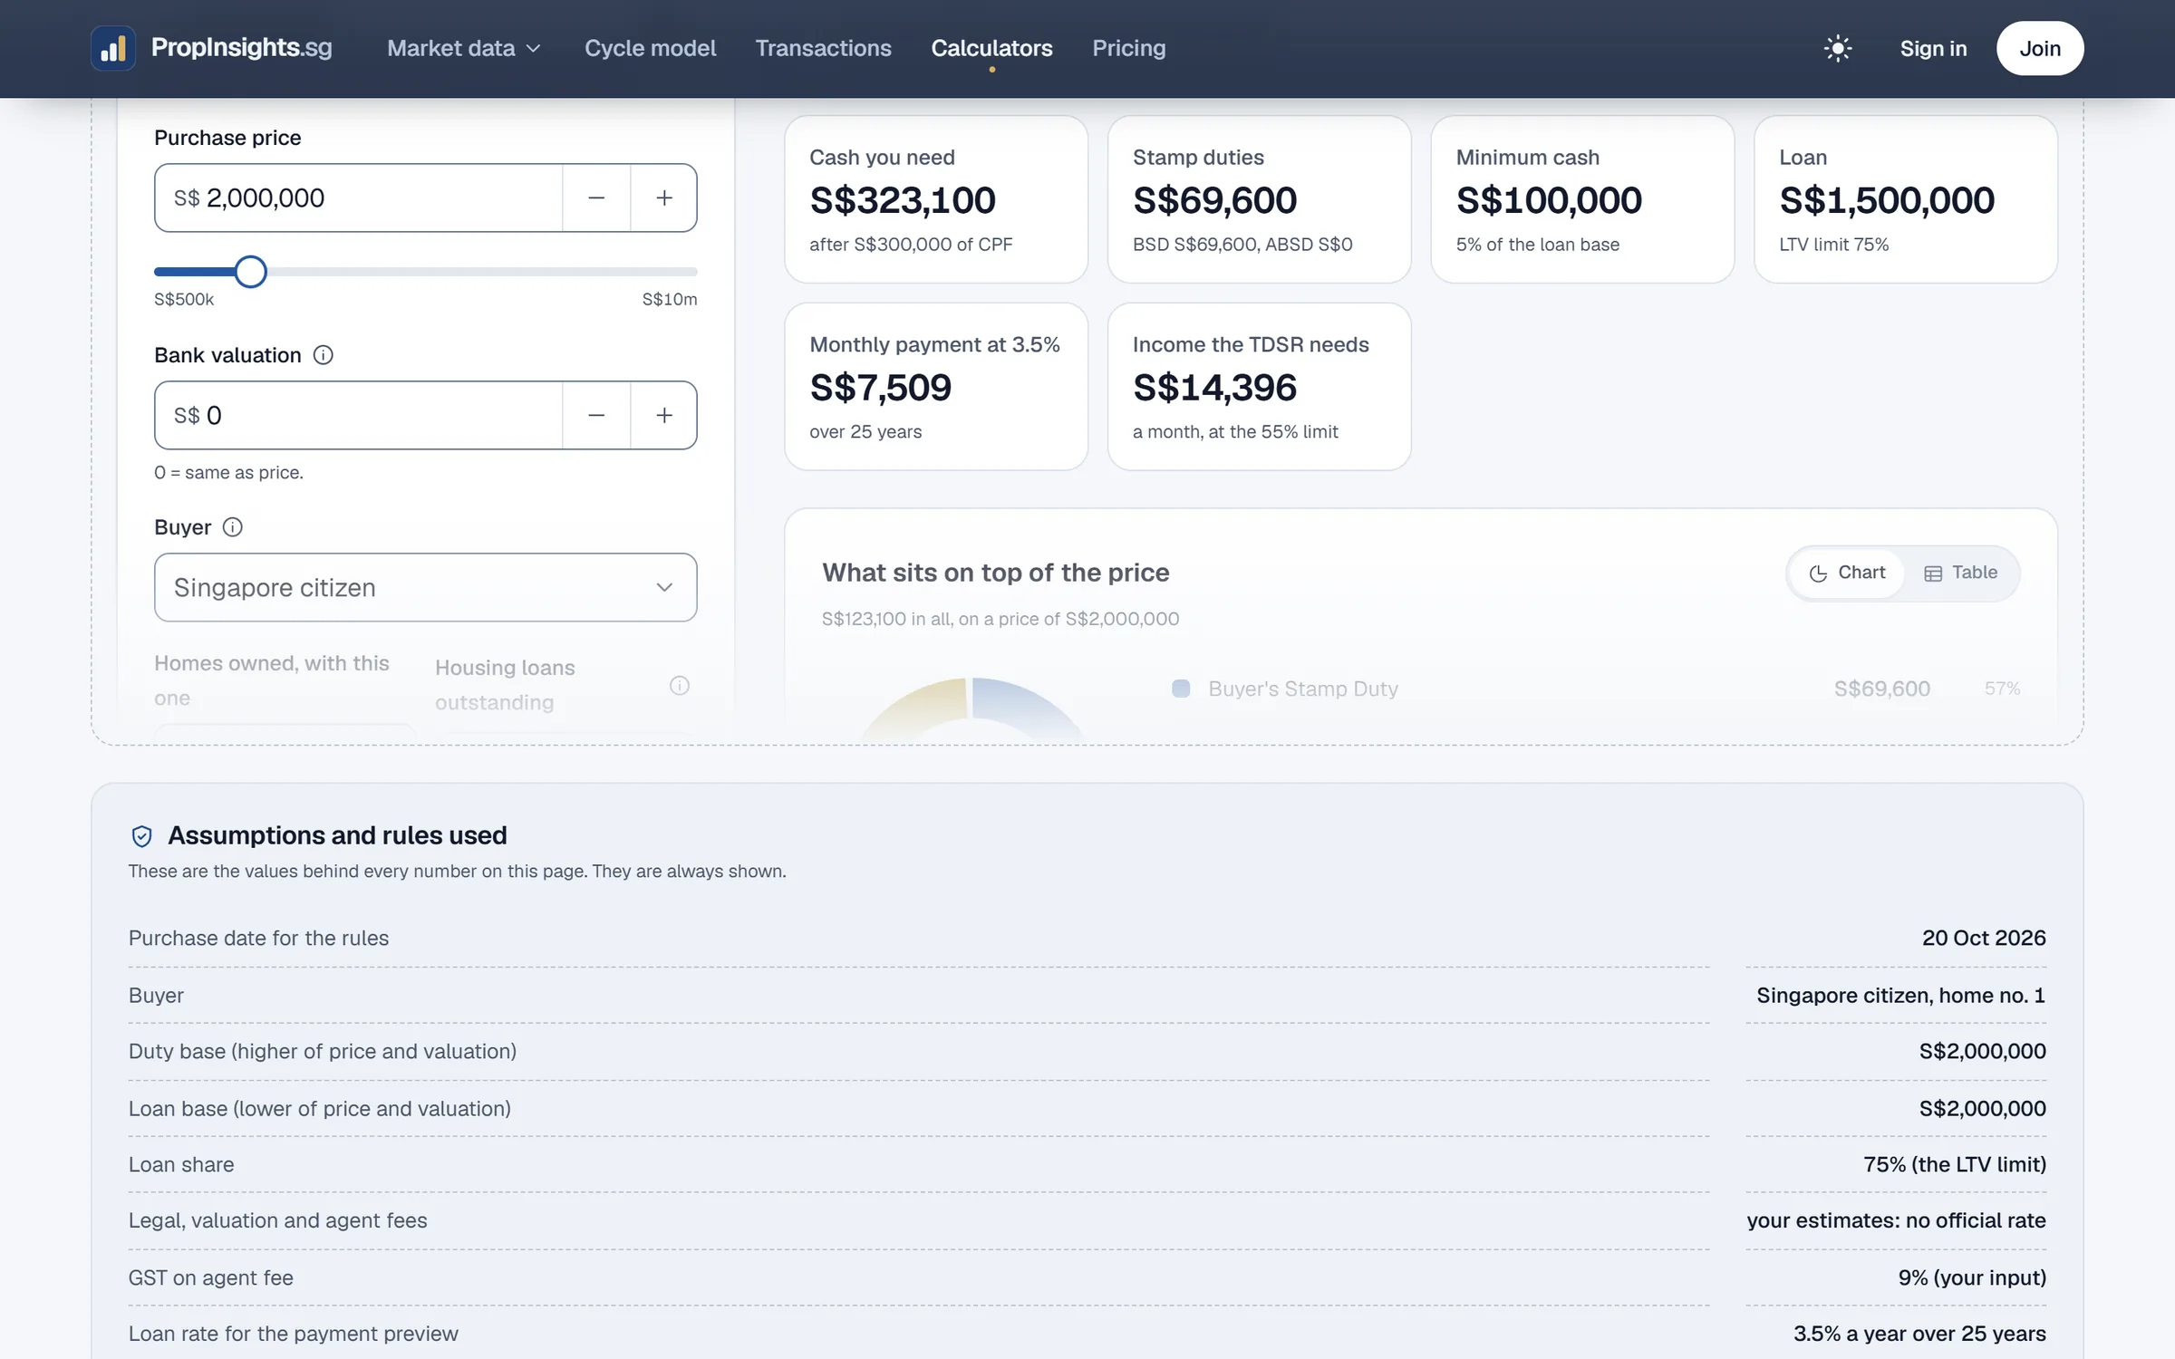This screenshot has height=1359, width=2175.
Task: Click Sign in link
Action: [x=1933, y=48]
